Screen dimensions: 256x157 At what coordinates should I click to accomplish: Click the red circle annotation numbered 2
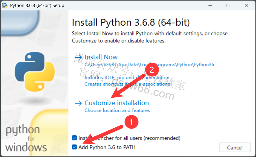click(x=152, y=70)
